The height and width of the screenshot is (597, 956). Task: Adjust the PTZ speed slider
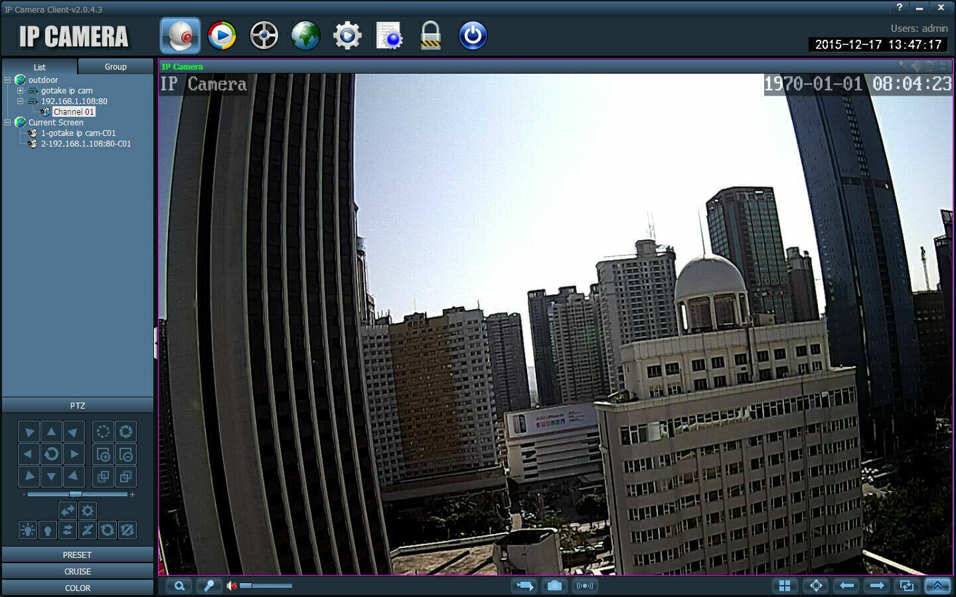(78, 494)
